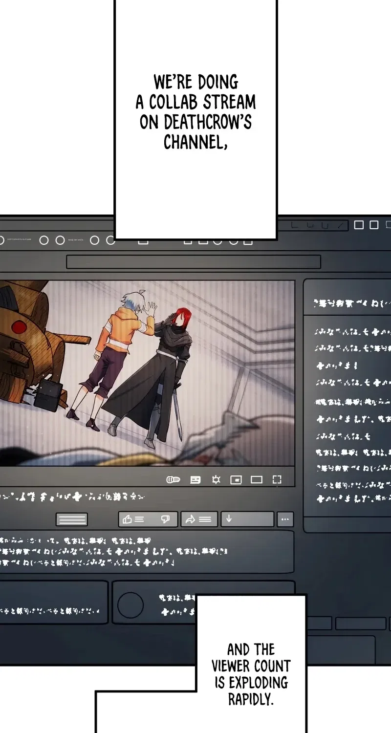Screen dimensions: 391x733
Task: Toggle the autoplay switch in the player
Action: point(173,480)
